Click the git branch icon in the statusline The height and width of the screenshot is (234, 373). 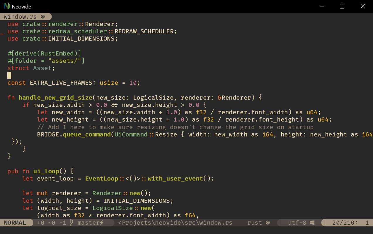pyautogui.click(x=71, y=223)
